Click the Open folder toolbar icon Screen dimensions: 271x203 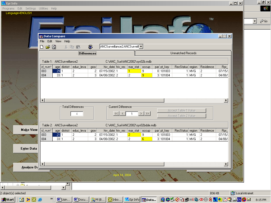click(48, 47)
